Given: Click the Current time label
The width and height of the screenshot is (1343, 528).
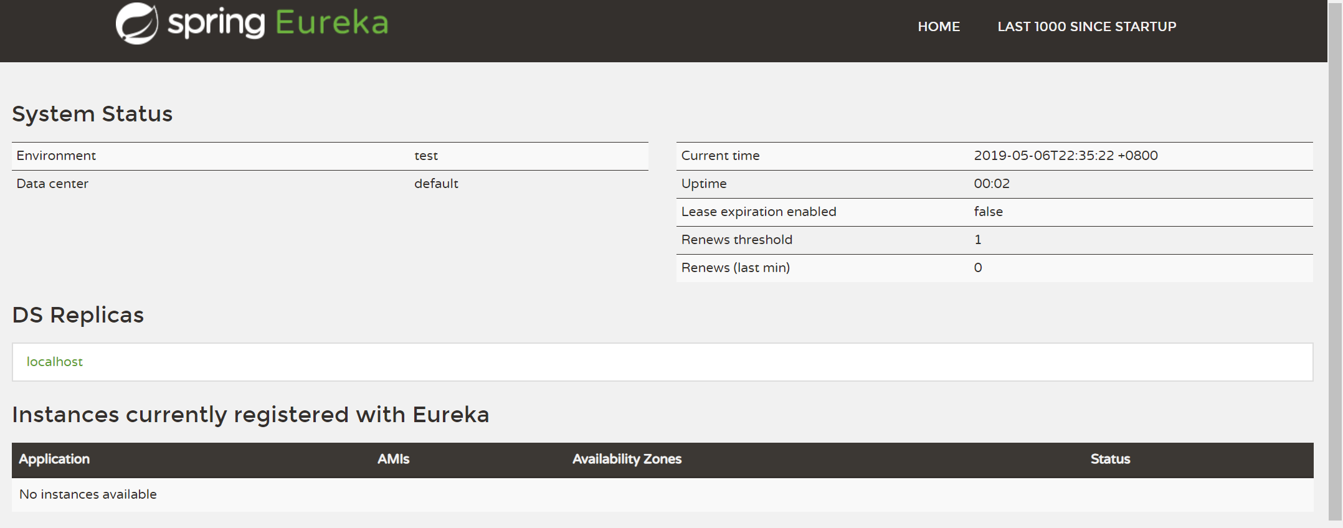Looking at the screenshot, I should (720, 156).
